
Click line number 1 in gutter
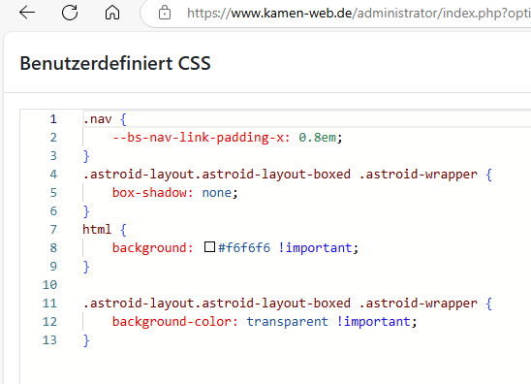(53, 119)
